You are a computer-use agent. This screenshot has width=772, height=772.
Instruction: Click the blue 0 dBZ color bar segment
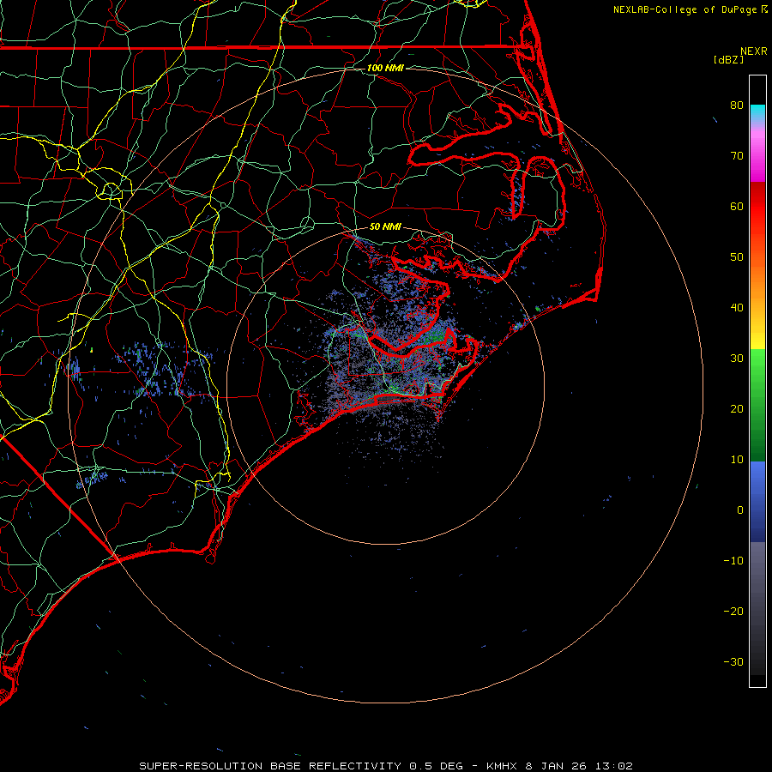(757, 502)
